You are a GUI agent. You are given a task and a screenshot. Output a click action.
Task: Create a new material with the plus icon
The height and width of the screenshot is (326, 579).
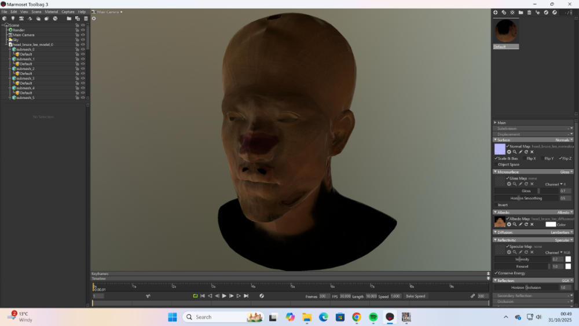(x=496, y=13)
